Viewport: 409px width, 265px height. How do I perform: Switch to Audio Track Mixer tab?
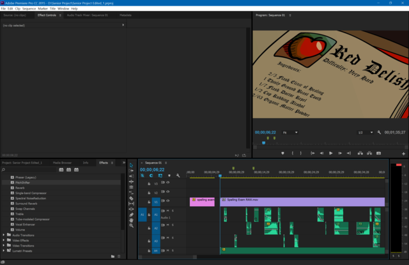(88, 15)
